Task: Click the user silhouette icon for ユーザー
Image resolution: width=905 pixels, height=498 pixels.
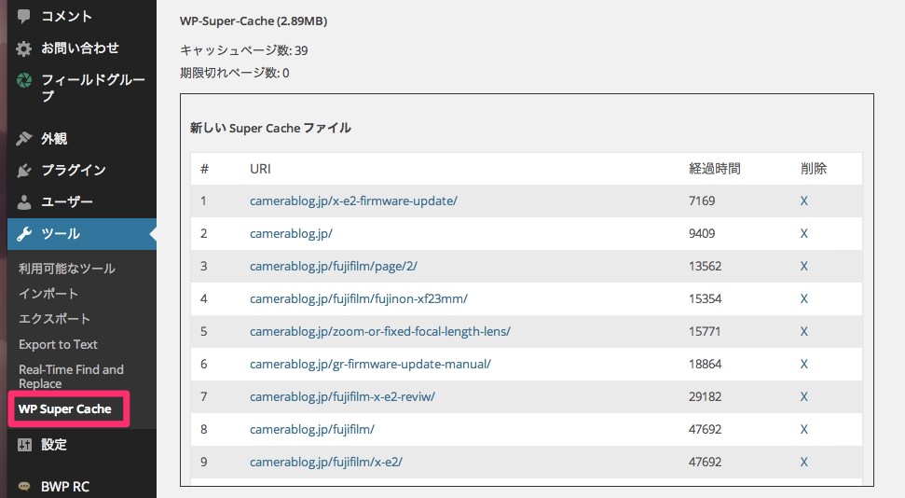Action: [24, 201]
